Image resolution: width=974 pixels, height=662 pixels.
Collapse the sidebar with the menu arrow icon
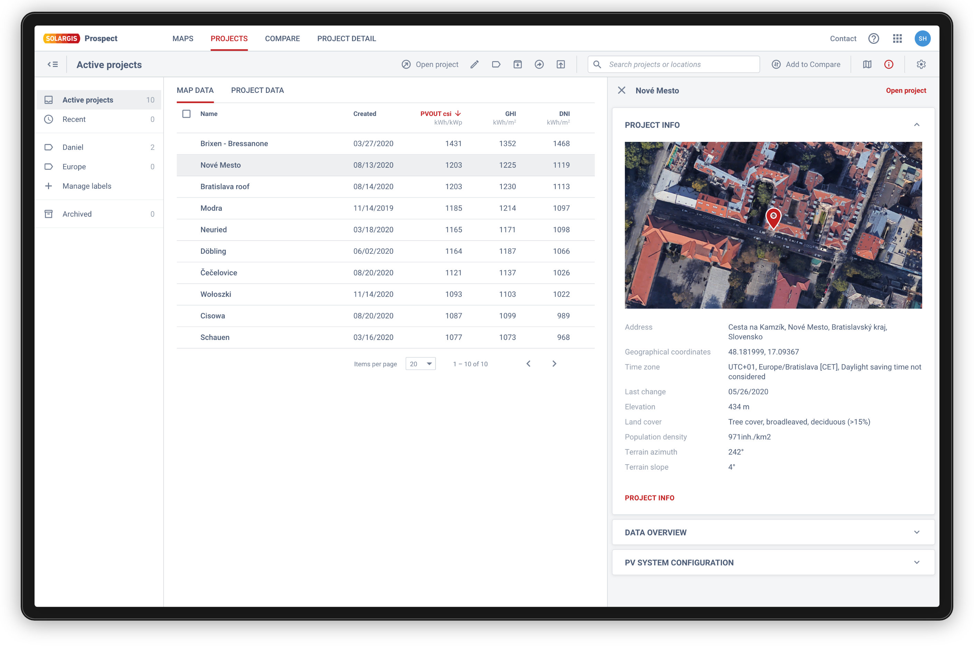pyautogui.click(x=53, y=65)
